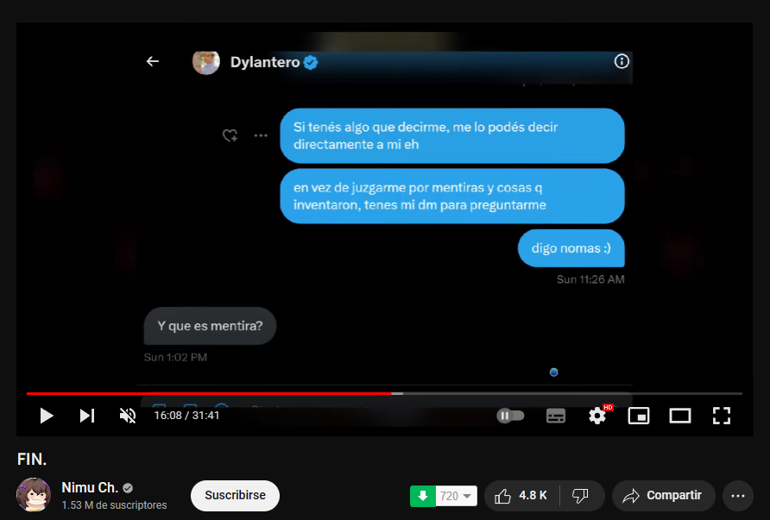Open the three-dot message options
Screen dimensions: 770x520
(261, 135)
